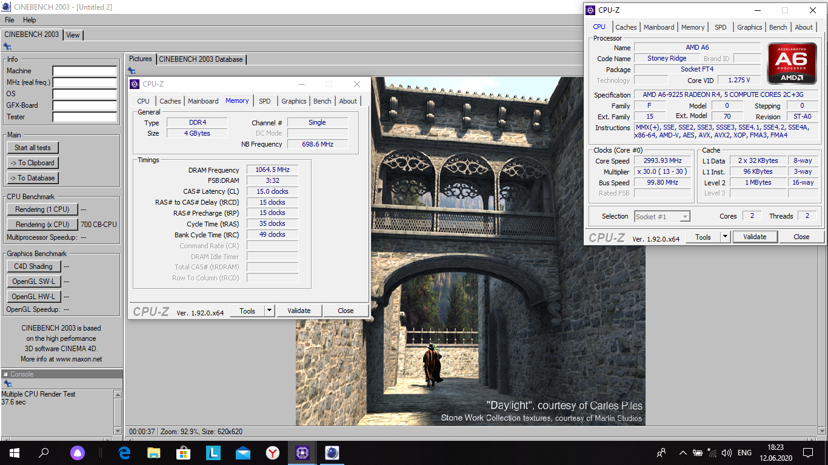Select the Pictures tab

(x=141, y=59)
